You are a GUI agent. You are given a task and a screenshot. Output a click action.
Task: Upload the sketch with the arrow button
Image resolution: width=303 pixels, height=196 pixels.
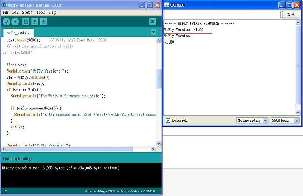[x=15, y=22]
